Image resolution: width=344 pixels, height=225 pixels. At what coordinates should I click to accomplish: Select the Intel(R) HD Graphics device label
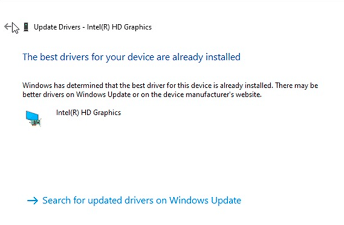click(x=89, y=113)
